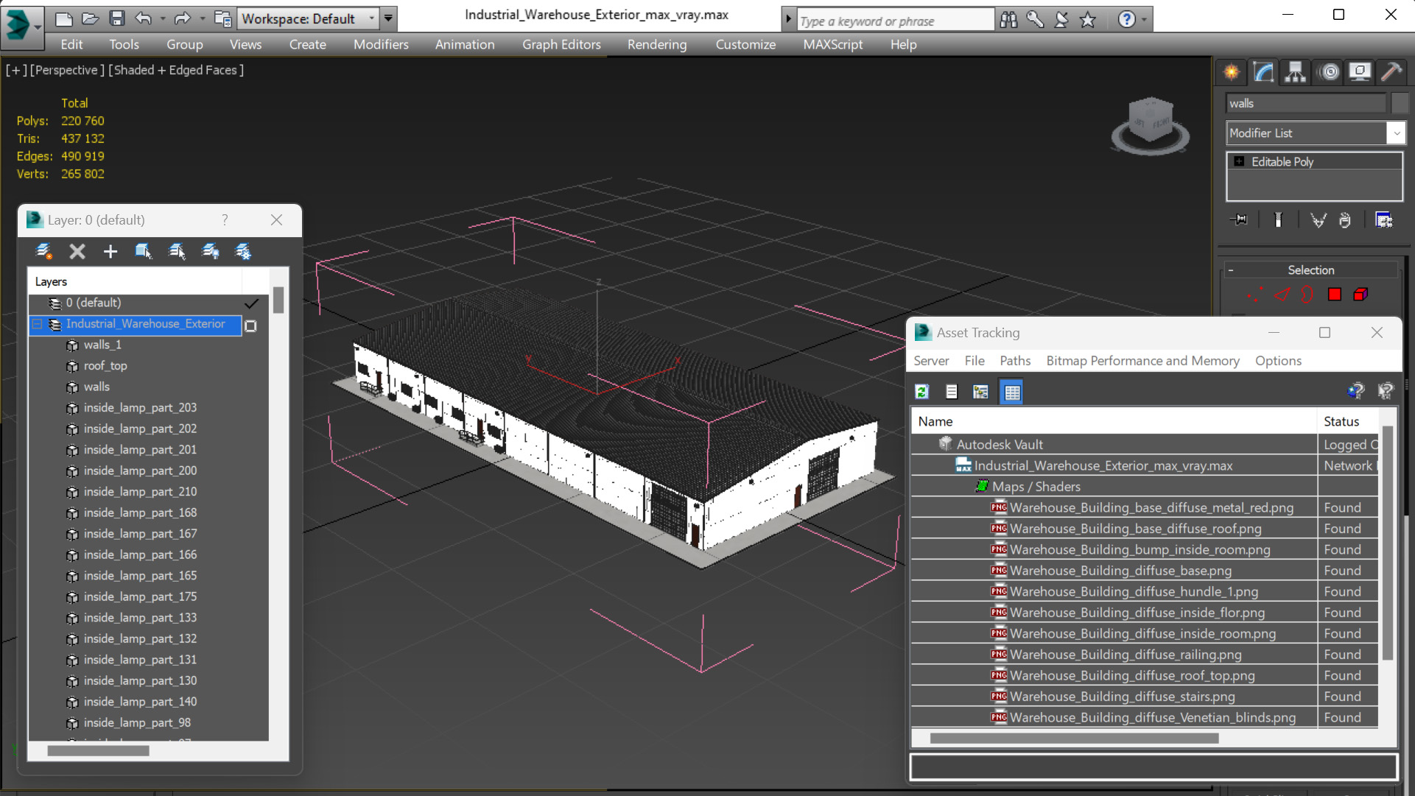Switch Asset Tracking to table view
Screen dimensions: 1415x796
(1011, 392)
